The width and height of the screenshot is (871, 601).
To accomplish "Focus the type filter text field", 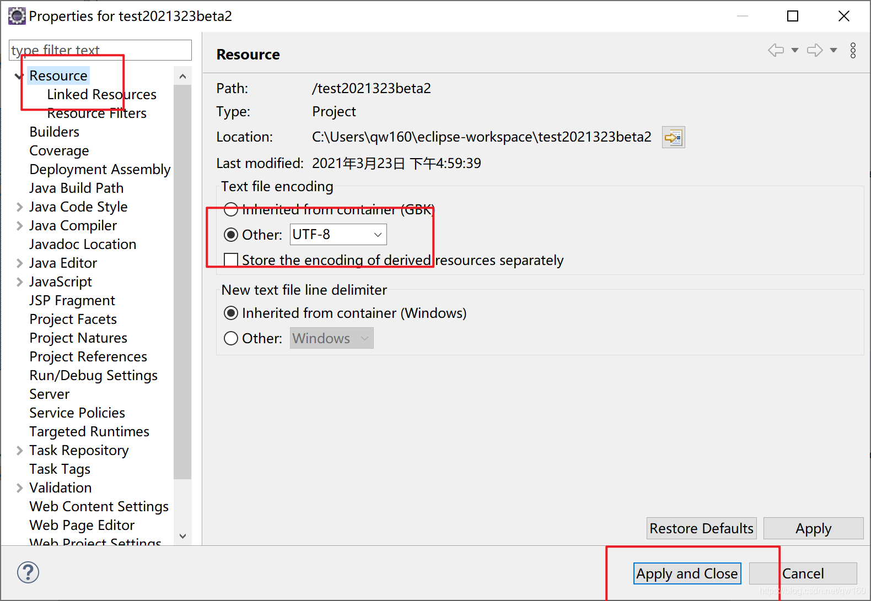I will 100,50.
